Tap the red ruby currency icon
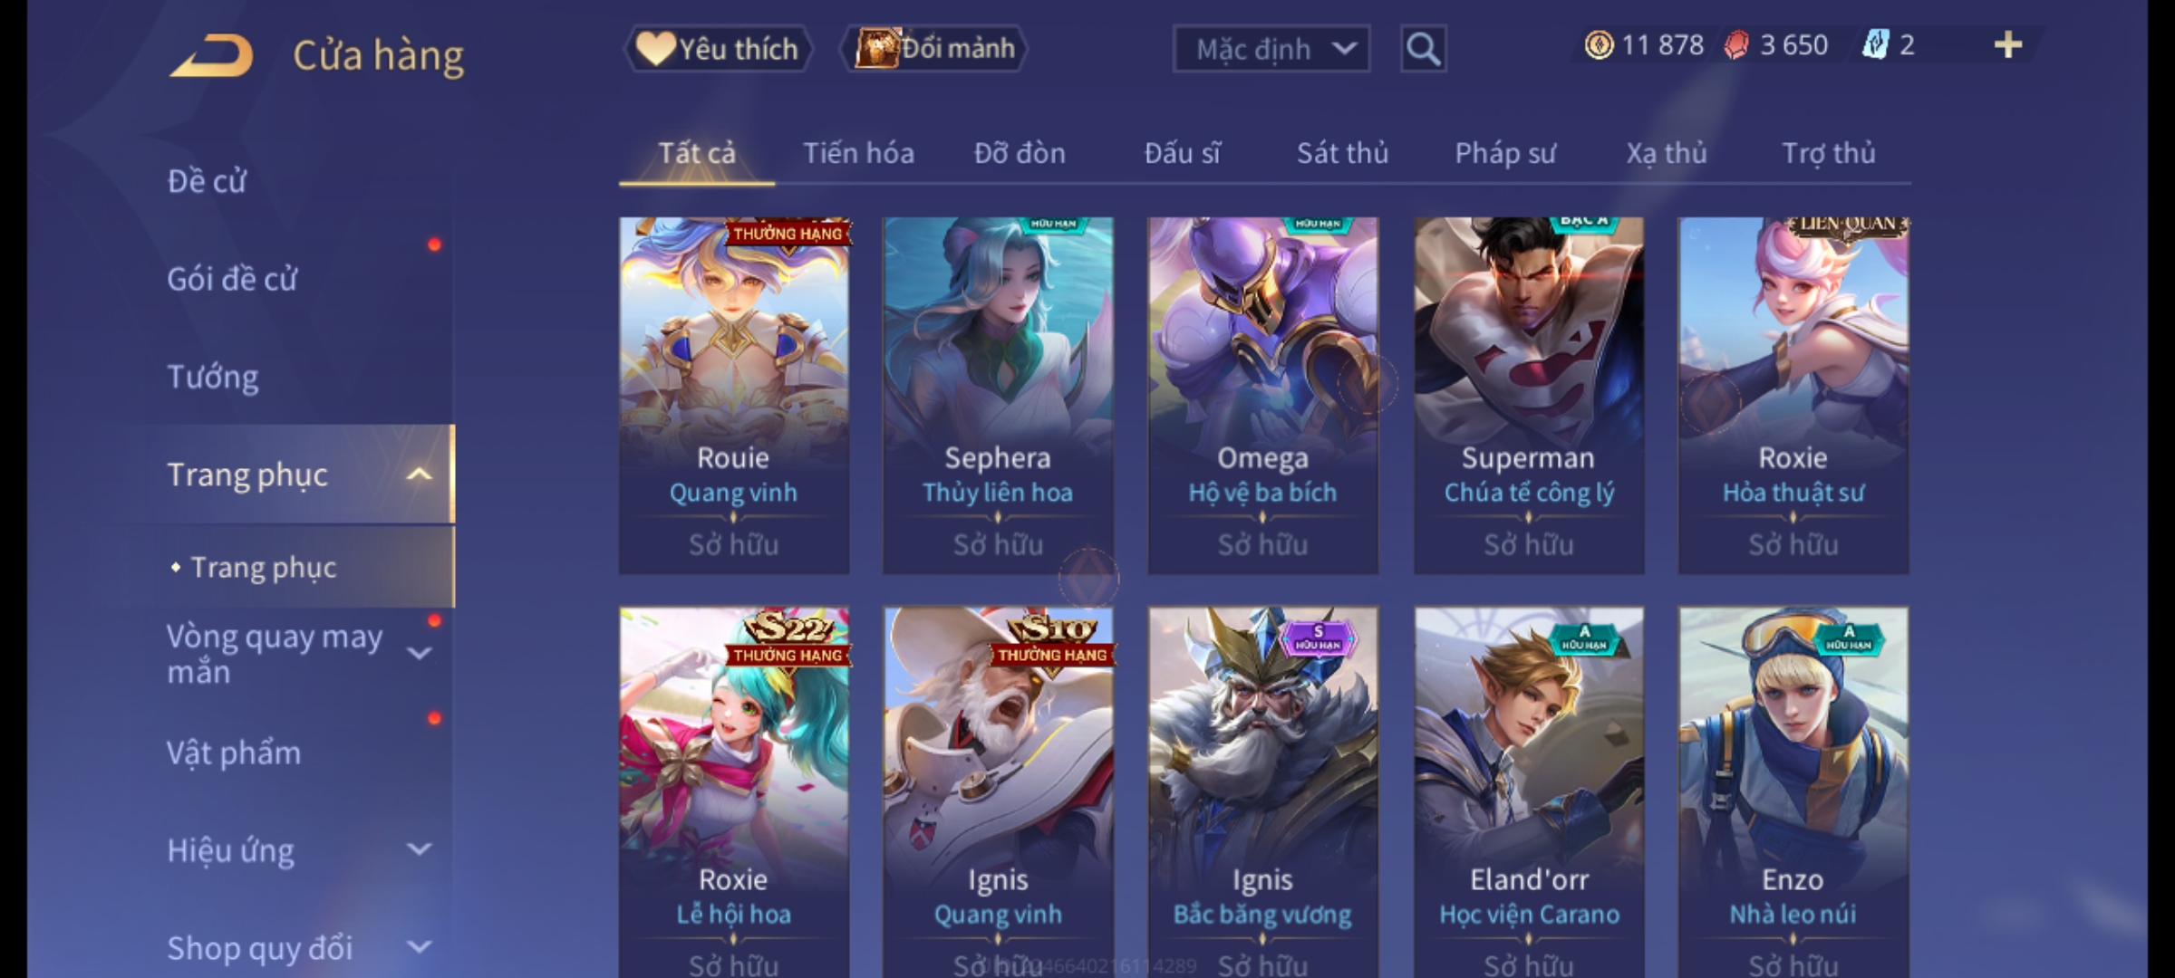Screen dimensions: 2175x978 [x=1736, y=45]
